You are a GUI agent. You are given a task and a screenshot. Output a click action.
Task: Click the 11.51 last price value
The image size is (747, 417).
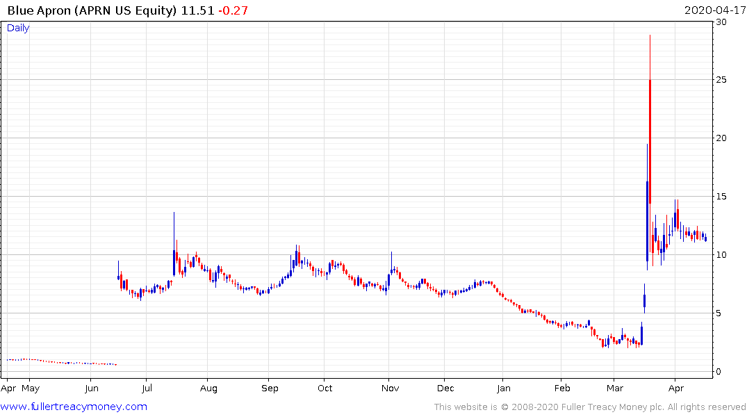(198, 10)
